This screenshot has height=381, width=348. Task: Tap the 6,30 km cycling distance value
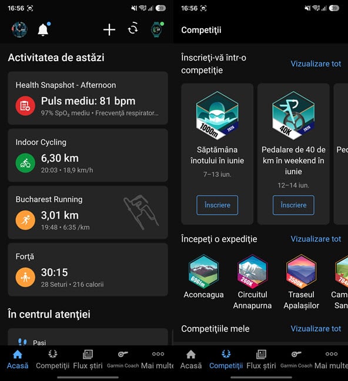pyautogui.click(x=60, y=158)
